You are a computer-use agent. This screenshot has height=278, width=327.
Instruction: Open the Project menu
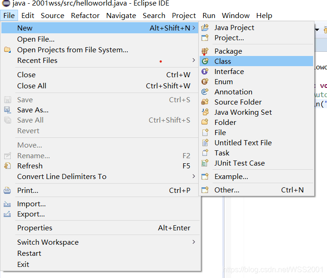[184, 16]
